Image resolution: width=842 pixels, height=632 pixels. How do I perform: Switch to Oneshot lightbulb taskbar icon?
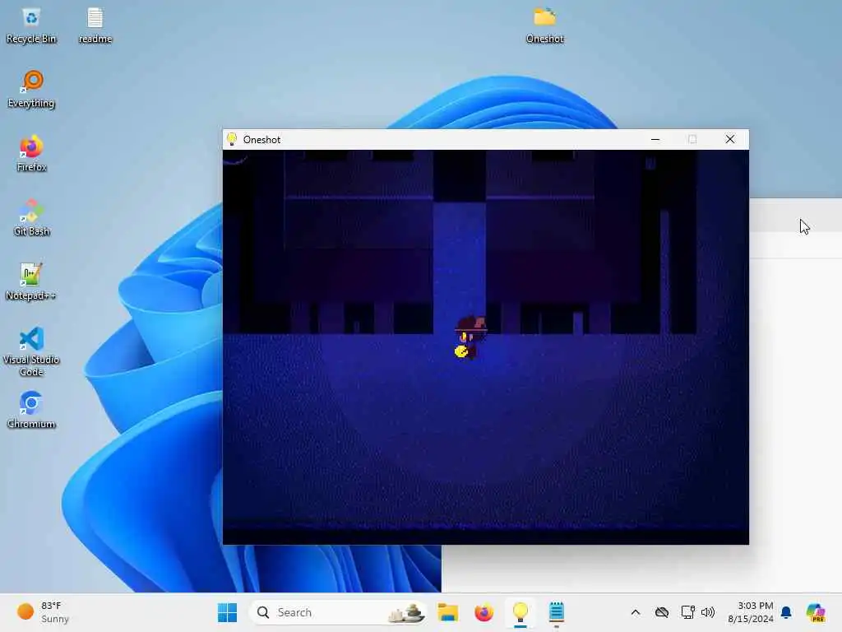520,612
